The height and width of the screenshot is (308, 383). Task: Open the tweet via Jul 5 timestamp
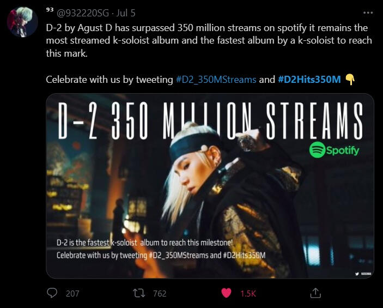pos(125,13)
